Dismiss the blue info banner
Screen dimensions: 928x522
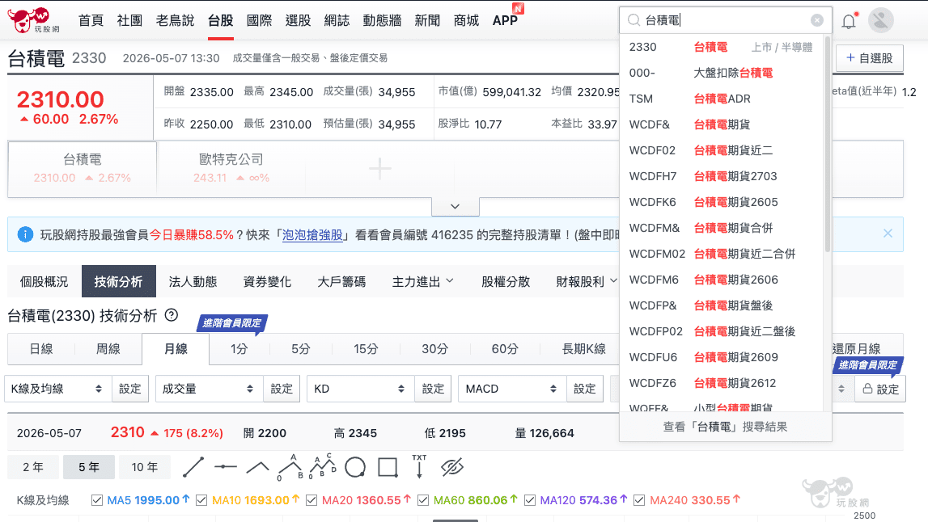(888, 234)
